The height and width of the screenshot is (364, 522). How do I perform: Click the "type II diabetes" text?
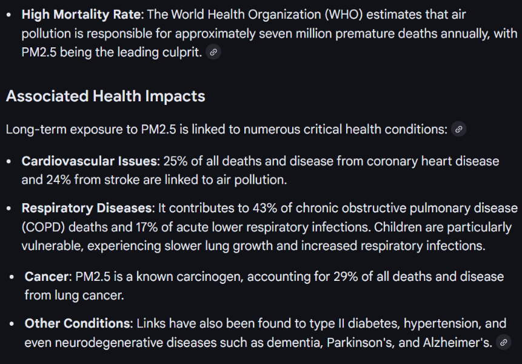[x=352, y=324]
